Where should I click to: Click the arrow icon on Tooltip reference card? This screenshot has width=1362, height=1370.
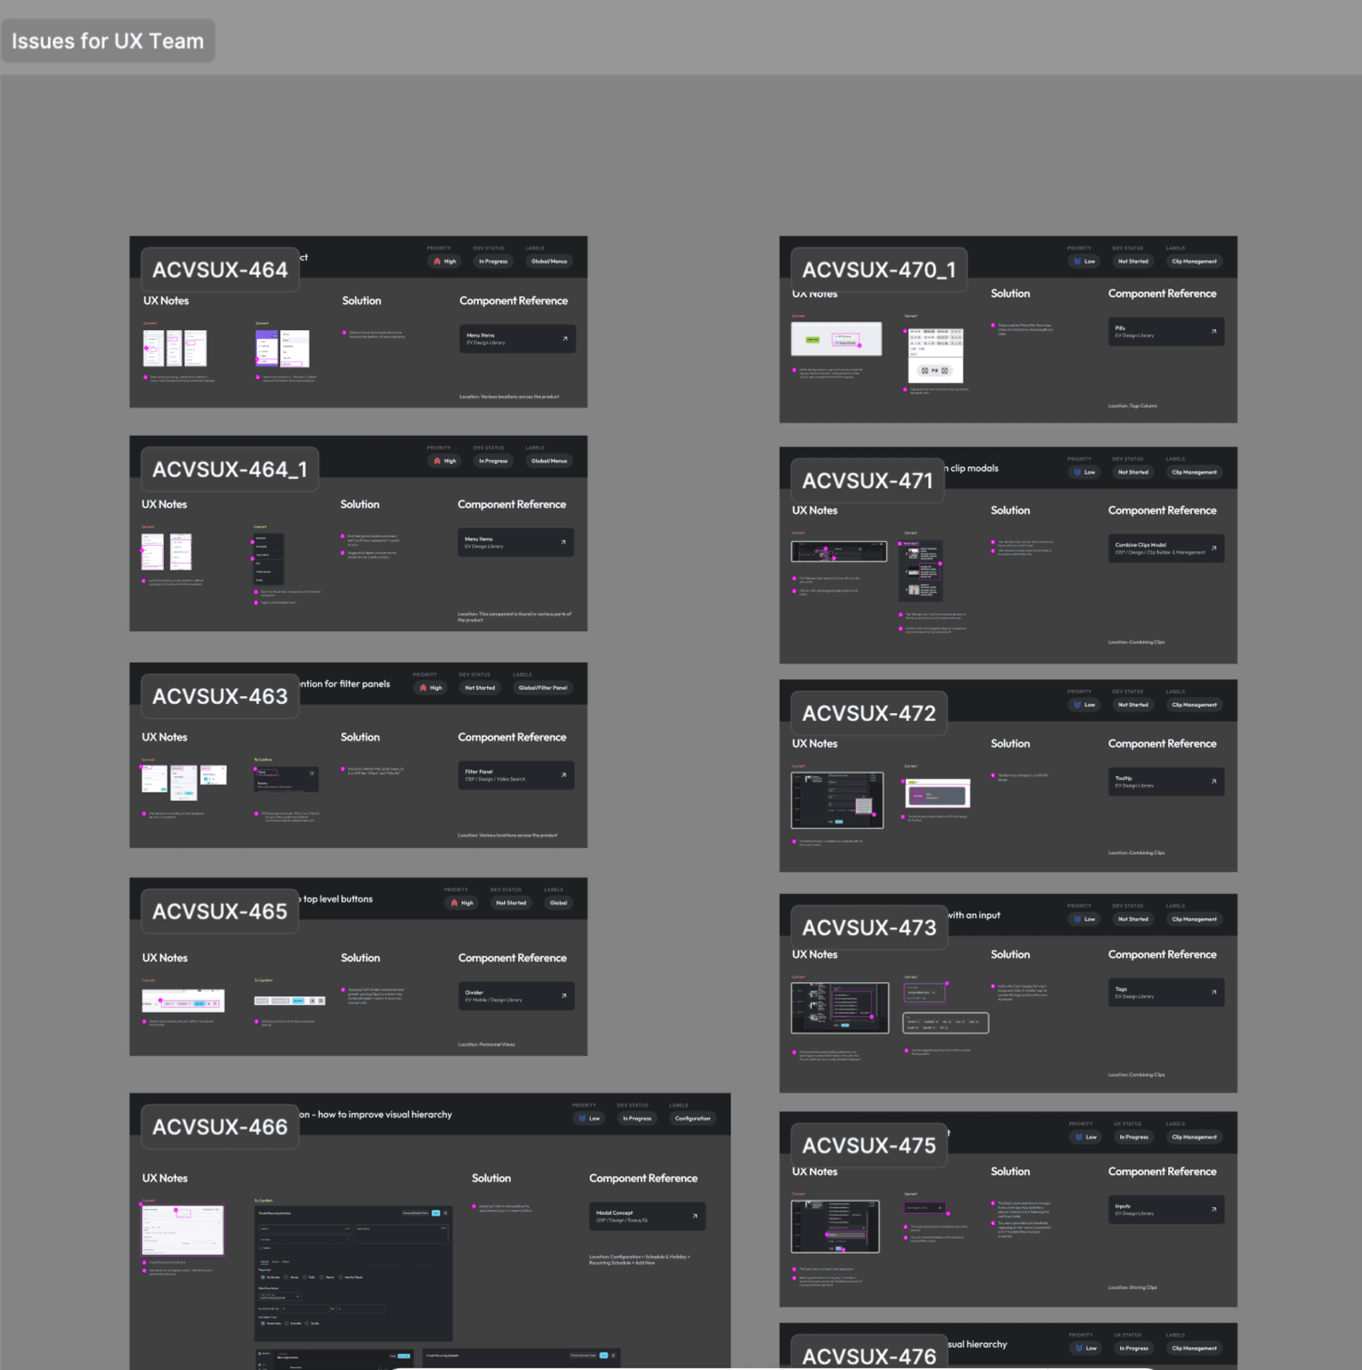coord(1213,781)
